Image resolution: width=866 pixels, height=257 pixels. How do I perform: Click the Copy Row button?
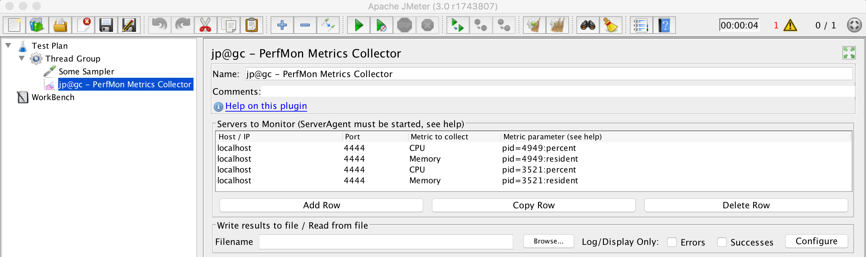coord(534,205)
